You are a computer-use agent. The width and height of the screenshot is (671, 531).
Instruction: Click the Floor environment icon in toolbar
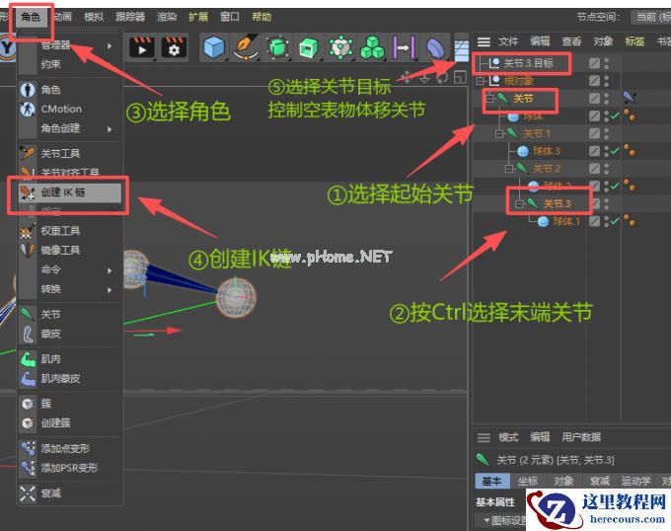pos(462,49)
